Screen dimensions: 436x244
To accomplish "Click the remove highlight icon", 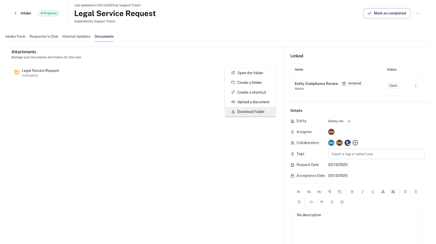I will pos(393,192).
